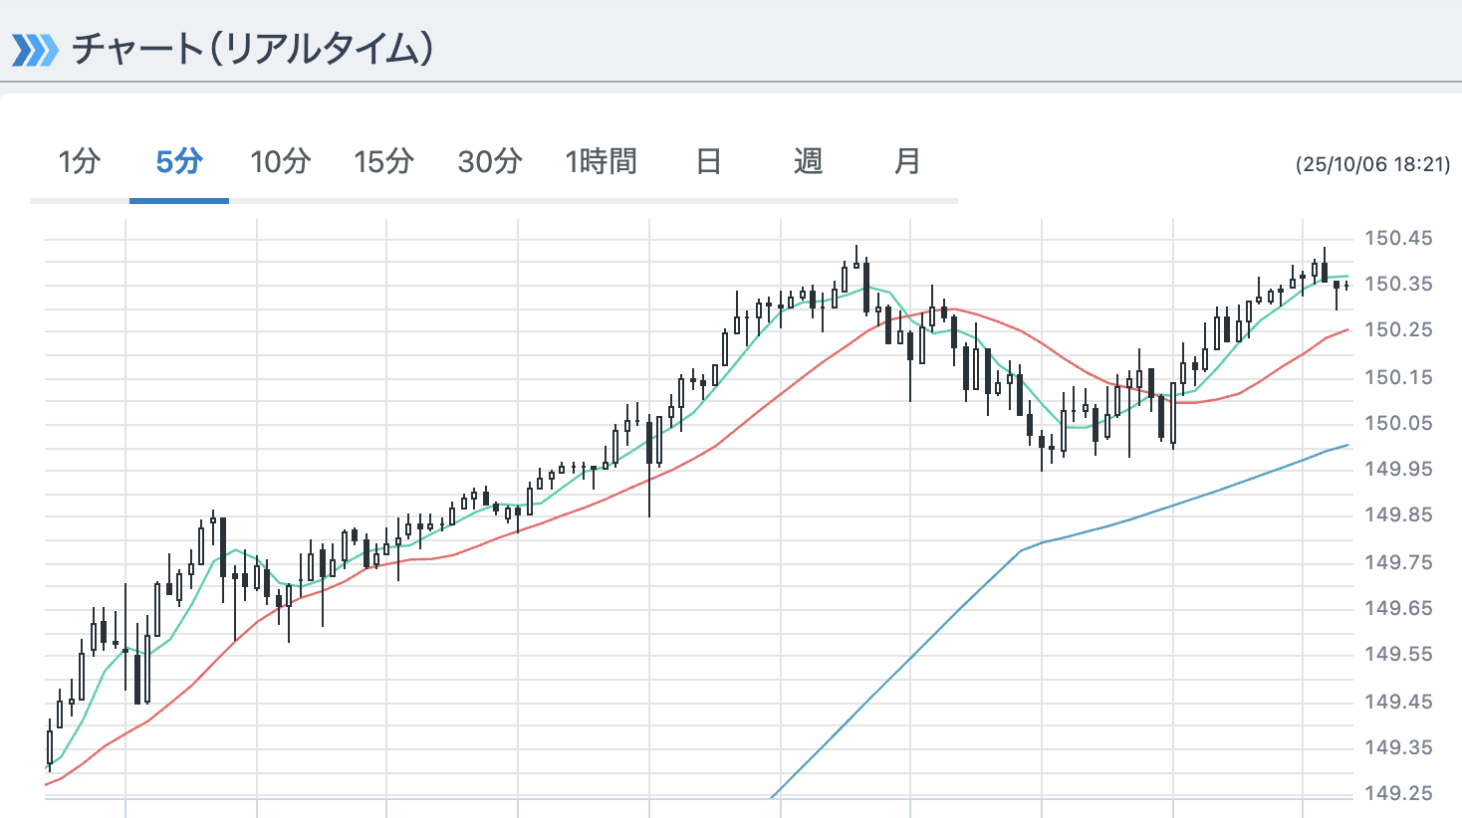Click the right end of the blue moving average line
1462x818 pixels.
tap(1345, 446)
